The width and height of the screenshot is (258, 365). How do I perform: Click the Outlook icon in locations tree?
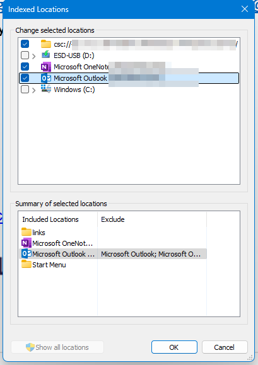pos(46,78)
